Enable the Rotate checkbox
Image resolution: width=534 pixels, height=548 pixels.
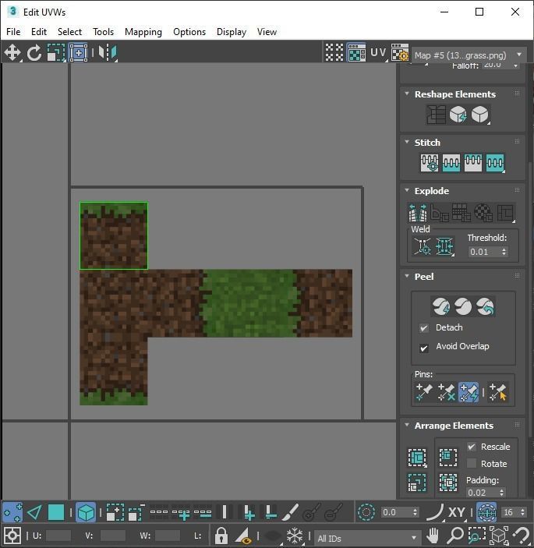(472, 464)
